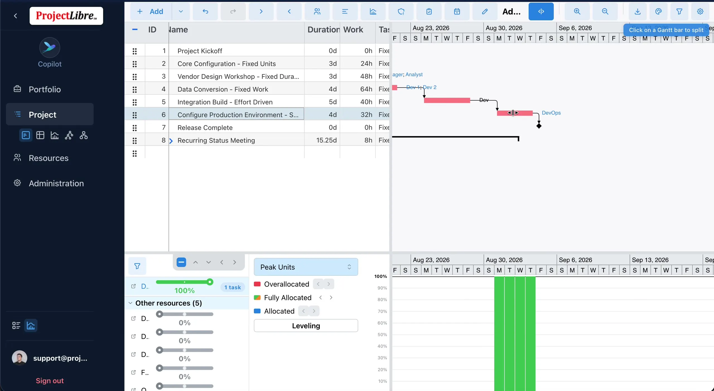Click drag handle of Project Kickoff row
Screen dimensions: 714x391
click(135, 51)
